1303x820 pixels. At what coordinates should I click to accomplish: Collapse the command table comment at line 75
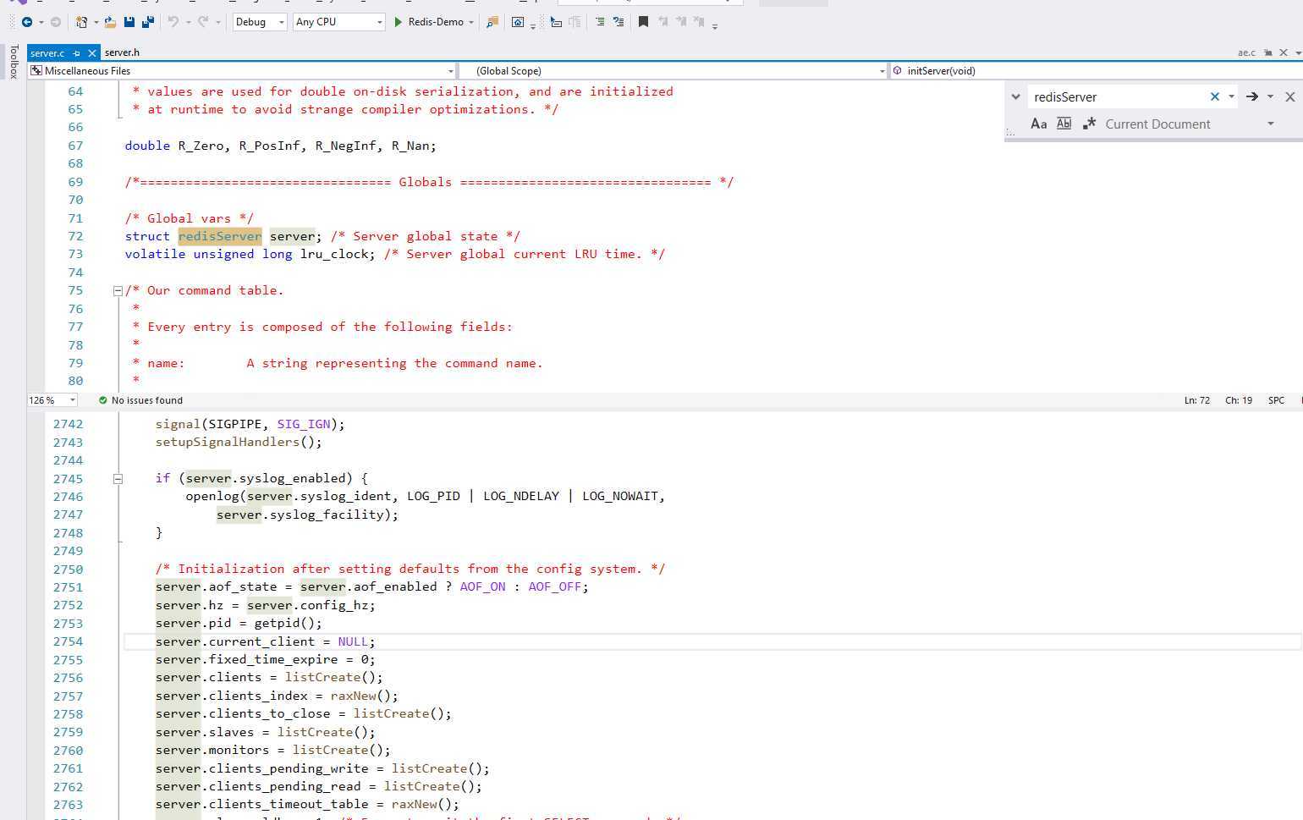pyautogui.click(x=118, y=290)
